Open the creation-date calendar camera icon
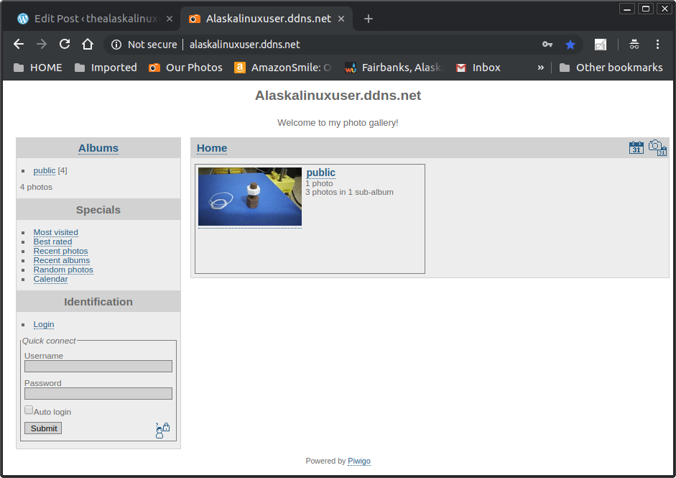This screenshot has width=676, height=478. [657, 147]
